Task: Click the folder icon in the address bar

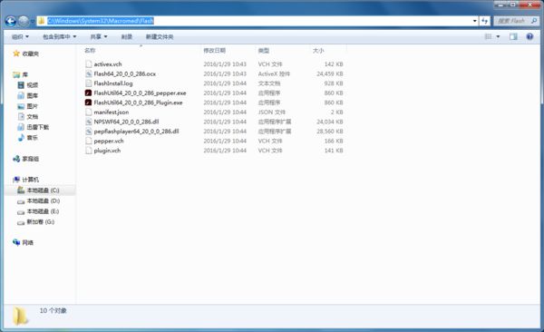Action: pos(42,21)
